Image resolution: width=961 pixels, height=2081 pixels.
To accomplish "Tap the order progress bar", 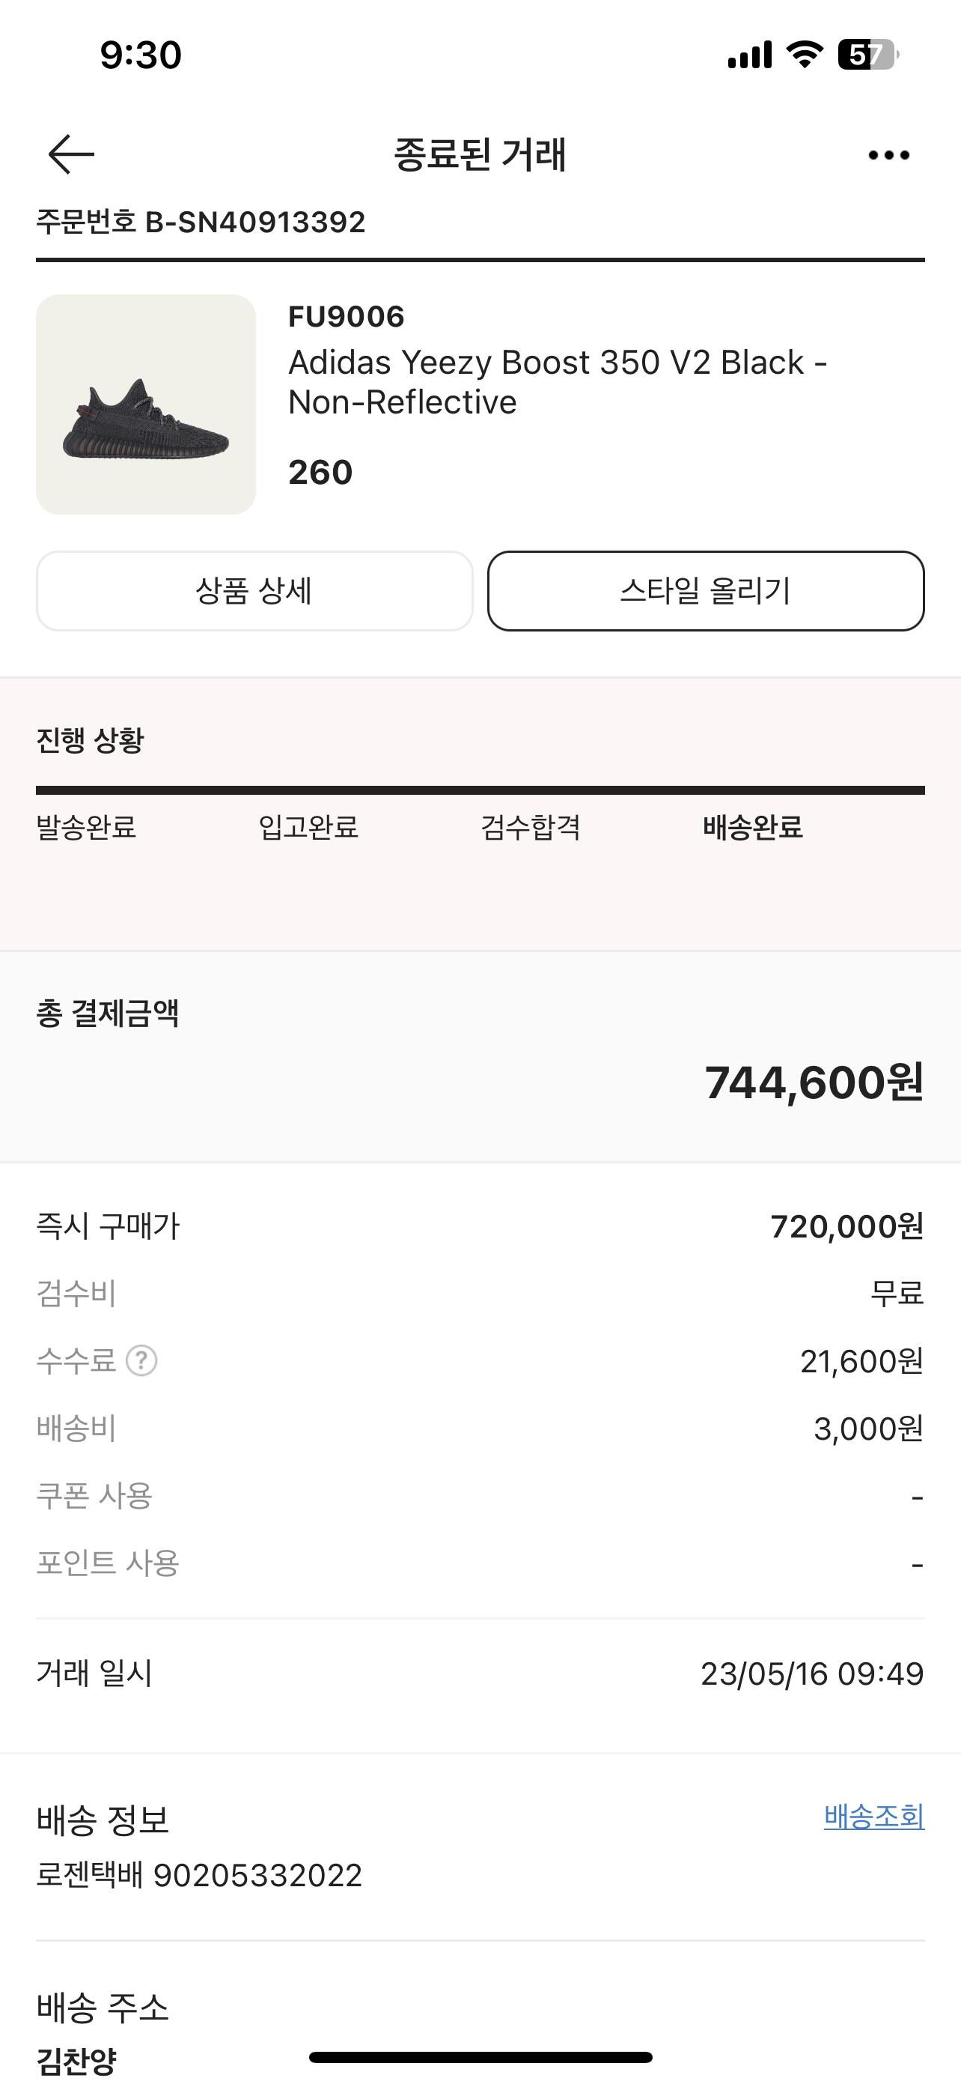I will [480, 790].
